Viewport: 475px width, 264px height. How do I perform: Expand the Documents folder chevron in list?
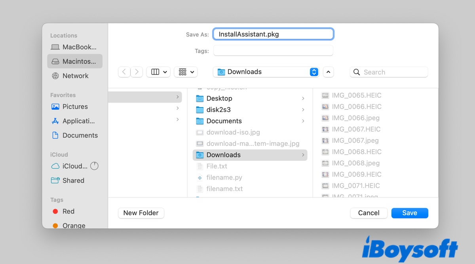[303, 121]
